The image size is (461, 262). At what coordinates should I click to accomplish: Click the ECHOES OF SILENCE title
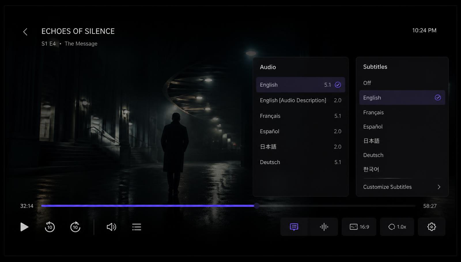tap(78, 31)
